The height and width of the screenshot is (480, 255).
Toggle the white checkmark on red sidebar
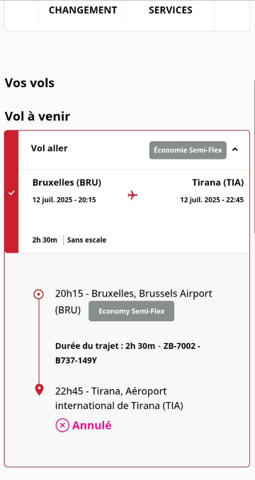pyautogui.click(x=11, y=193)
